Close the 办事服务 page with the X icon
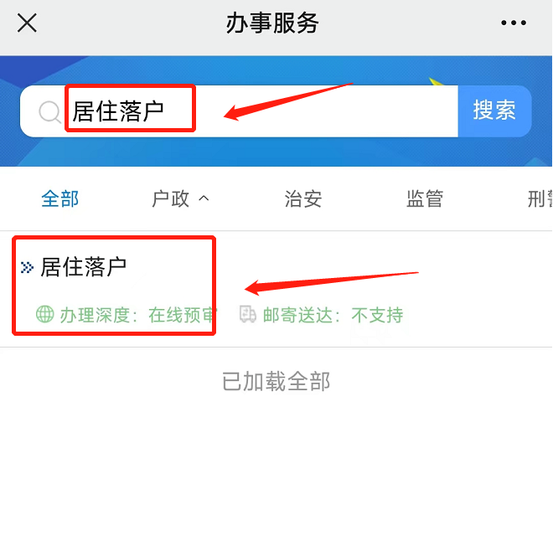Screen dimensions: 553x551 click(x=27, y=23)
